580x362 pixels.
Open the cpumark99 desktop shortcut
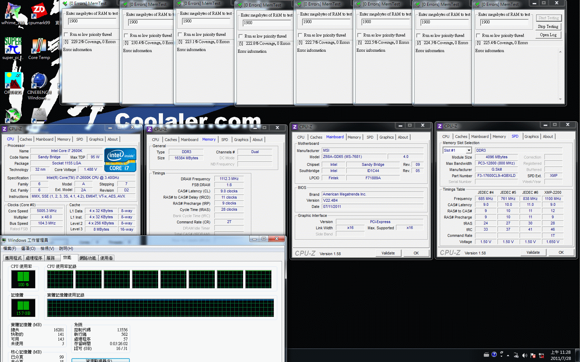39,14
